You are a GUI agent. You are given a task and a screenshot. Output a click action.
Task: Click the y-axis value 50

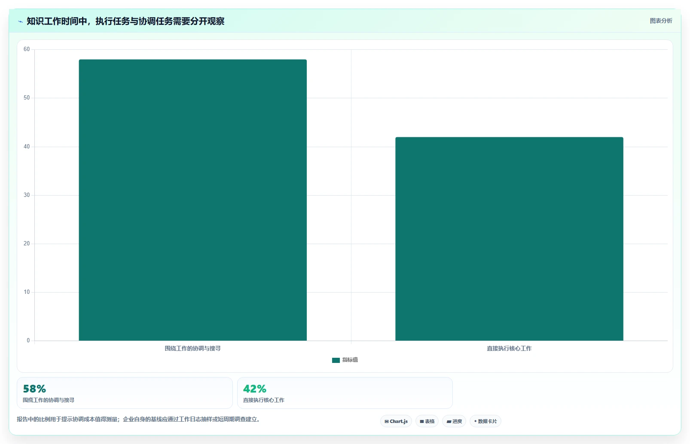pos(27,98)
